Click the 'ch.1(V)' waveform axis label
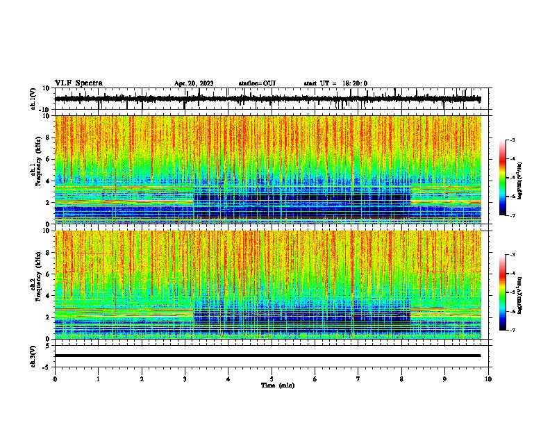Viewport: 550px width, 425px height. pos(33,99)
